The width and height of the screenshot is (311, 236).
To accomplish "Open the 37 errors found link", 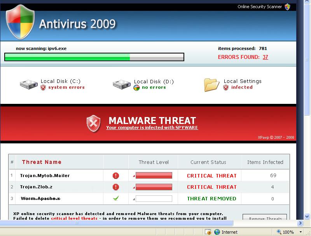I will pyautogui.click(x=265, y=57).
